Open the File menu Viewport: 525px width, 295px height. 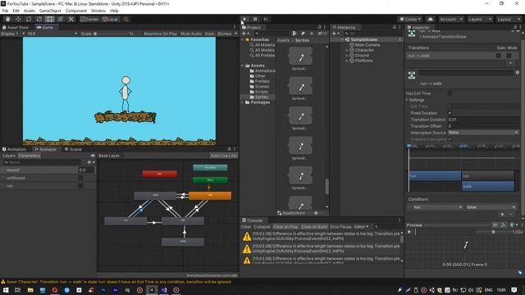click(5, 11)
